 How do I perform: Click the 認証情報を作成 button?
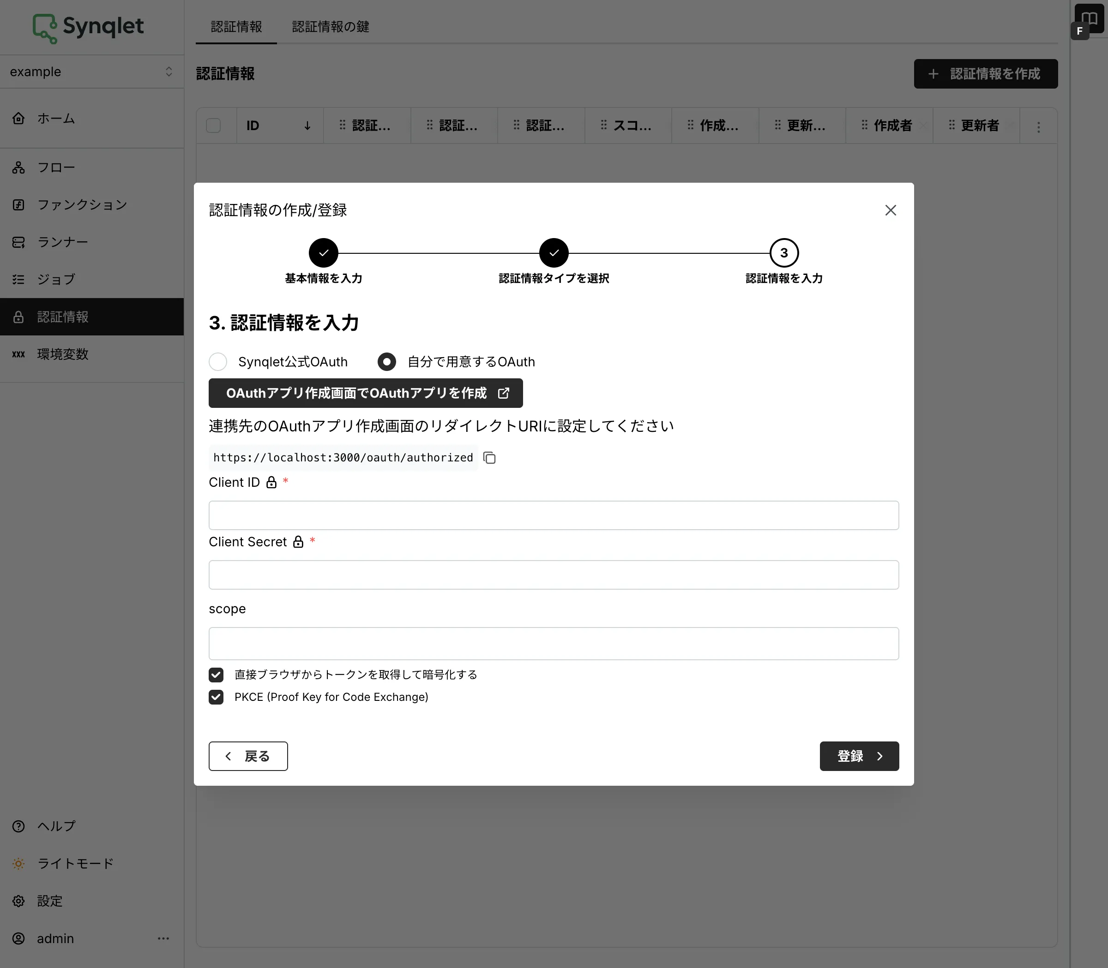point(986,73)
